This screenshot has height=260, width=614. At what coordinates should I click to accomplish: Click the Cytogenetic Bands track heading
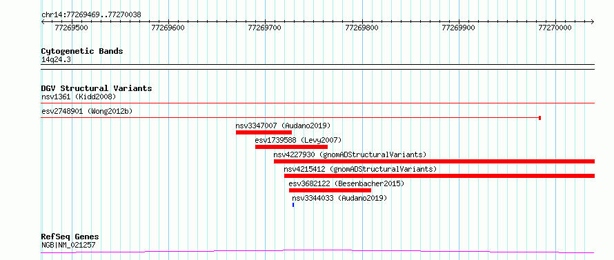[82, 51]
